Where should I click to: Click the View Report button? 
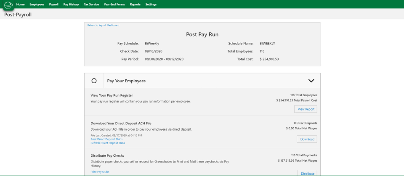click(x=306, y=109)
